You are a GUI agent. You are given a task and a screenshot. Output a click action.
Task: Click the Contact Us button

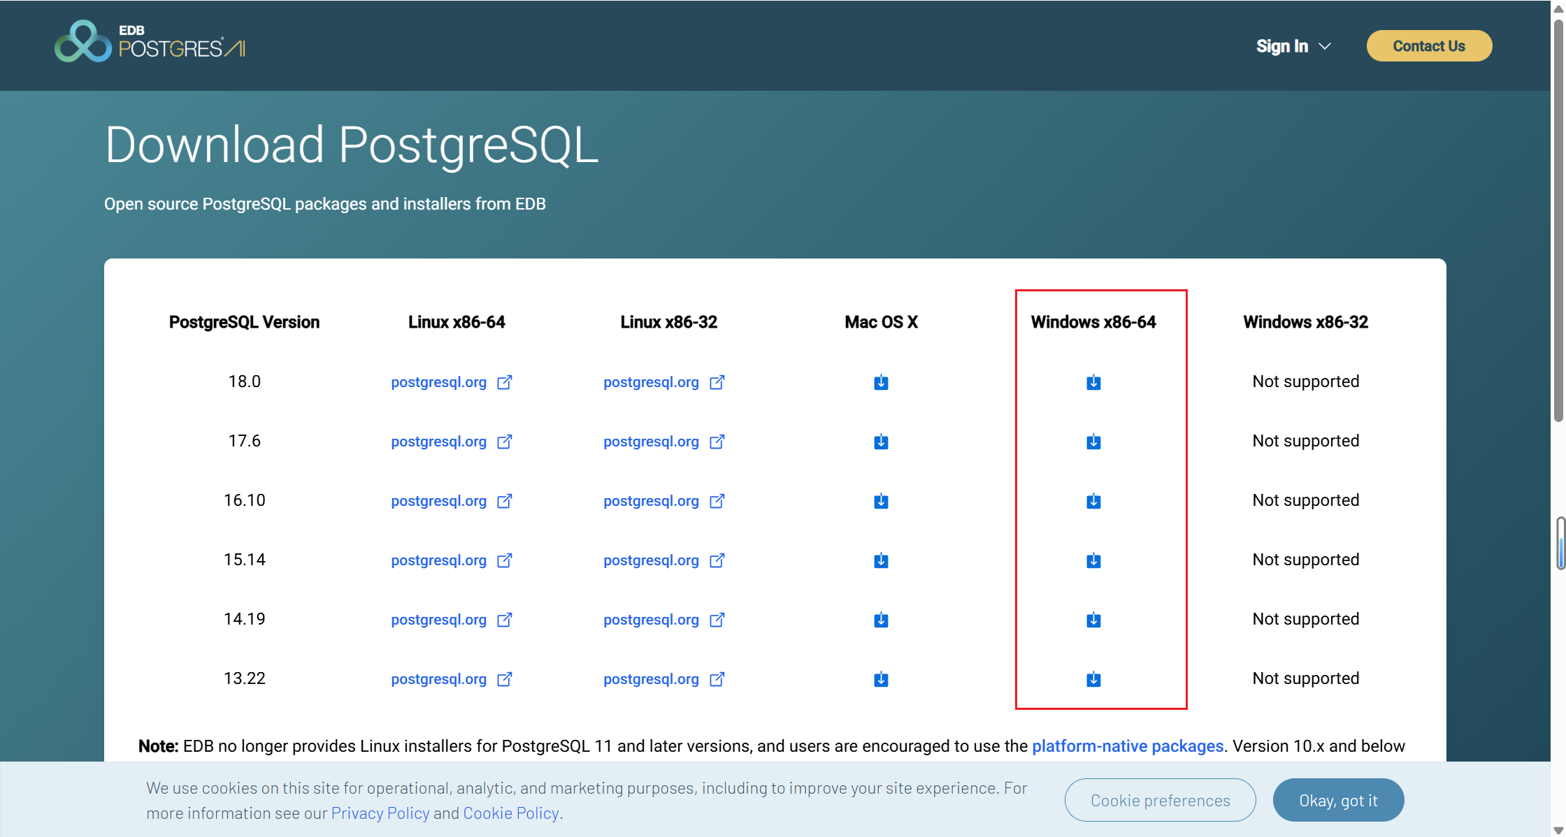pyautogui.click(x=1428, y=46)
